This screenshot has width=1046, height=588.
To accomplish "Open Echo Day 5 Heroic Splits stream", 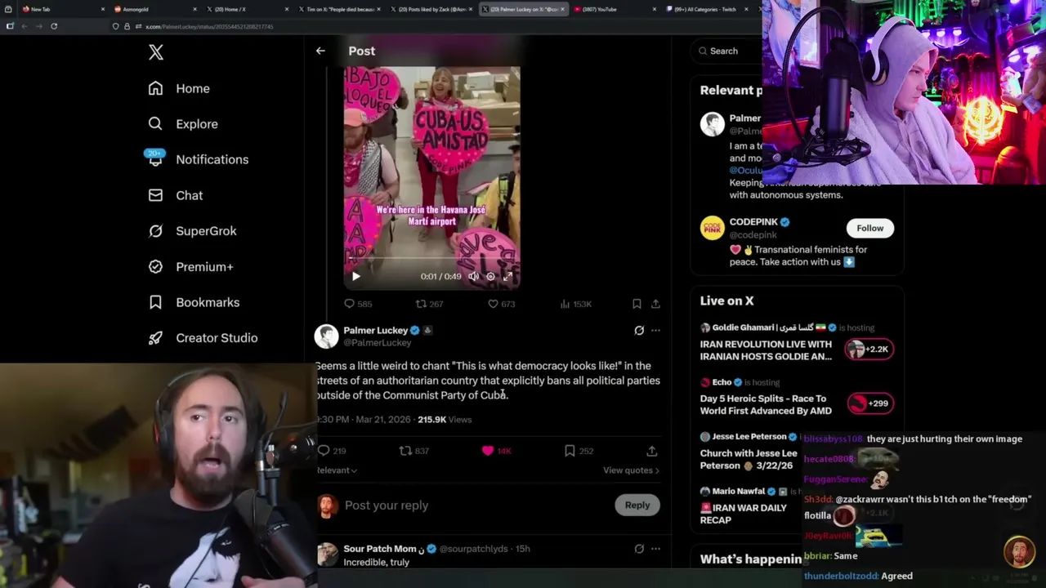I will coord(797,397).
